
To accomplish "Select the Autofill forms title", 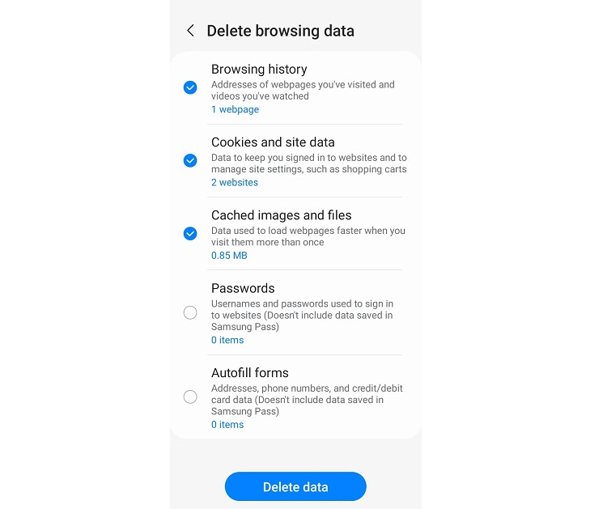I will point(250,373).
